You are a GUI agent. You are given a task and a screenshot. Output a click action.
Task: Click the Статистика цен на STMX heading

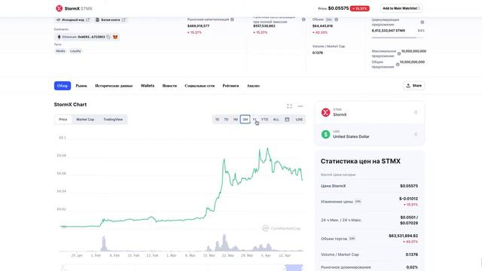tap(360, 161)
